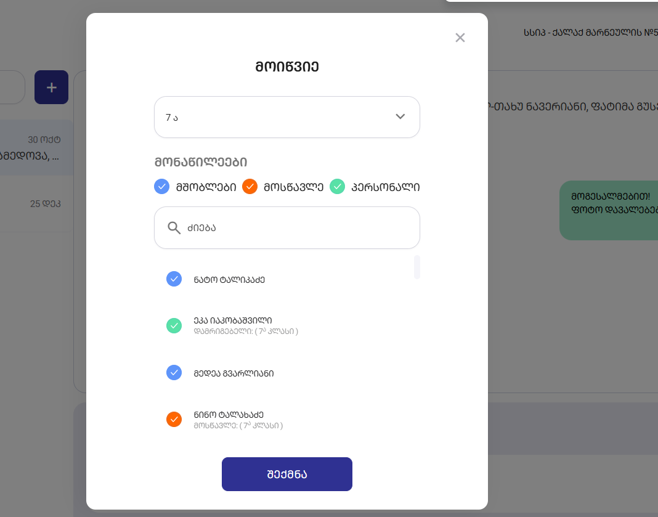
Task: Toggle the მშობლები filter checkbox
Action: [161, 186]
